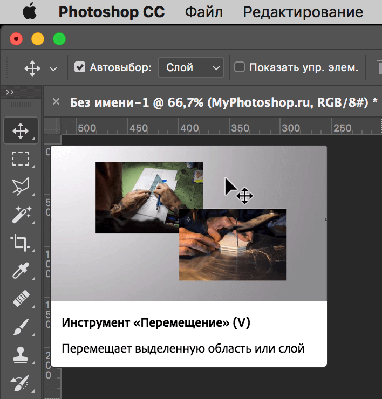The height and width of the screenshot is (399, 382).
Task: Select the Crop tool
Action: [x=21, y=243]
